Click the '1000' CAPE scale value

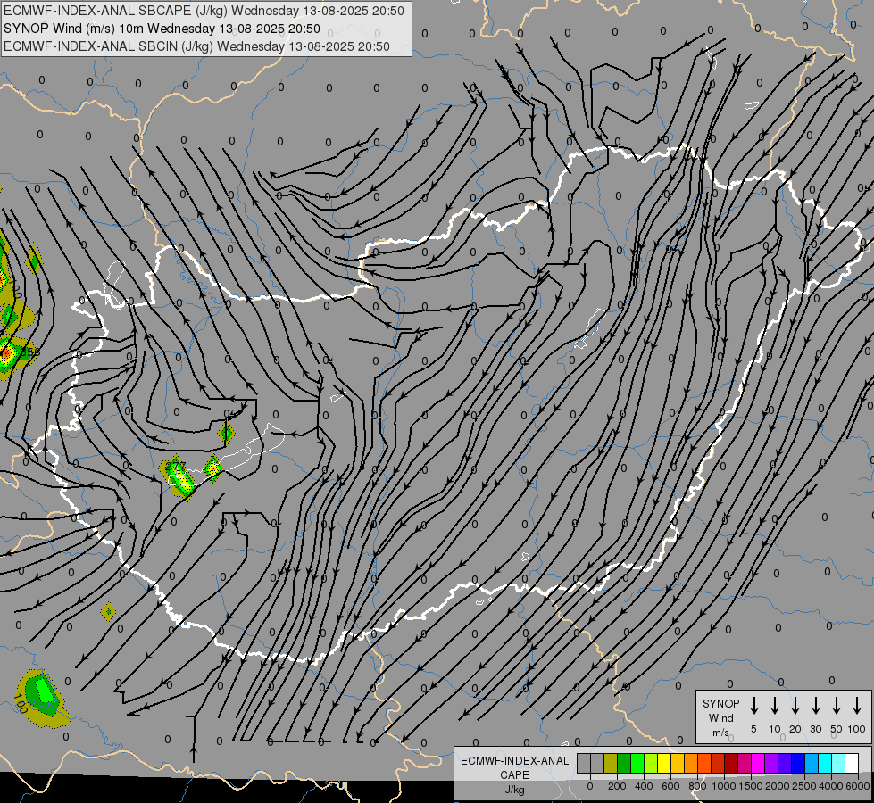click(724, 786)
